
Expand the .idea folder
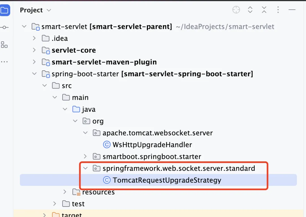pos(34,38)
